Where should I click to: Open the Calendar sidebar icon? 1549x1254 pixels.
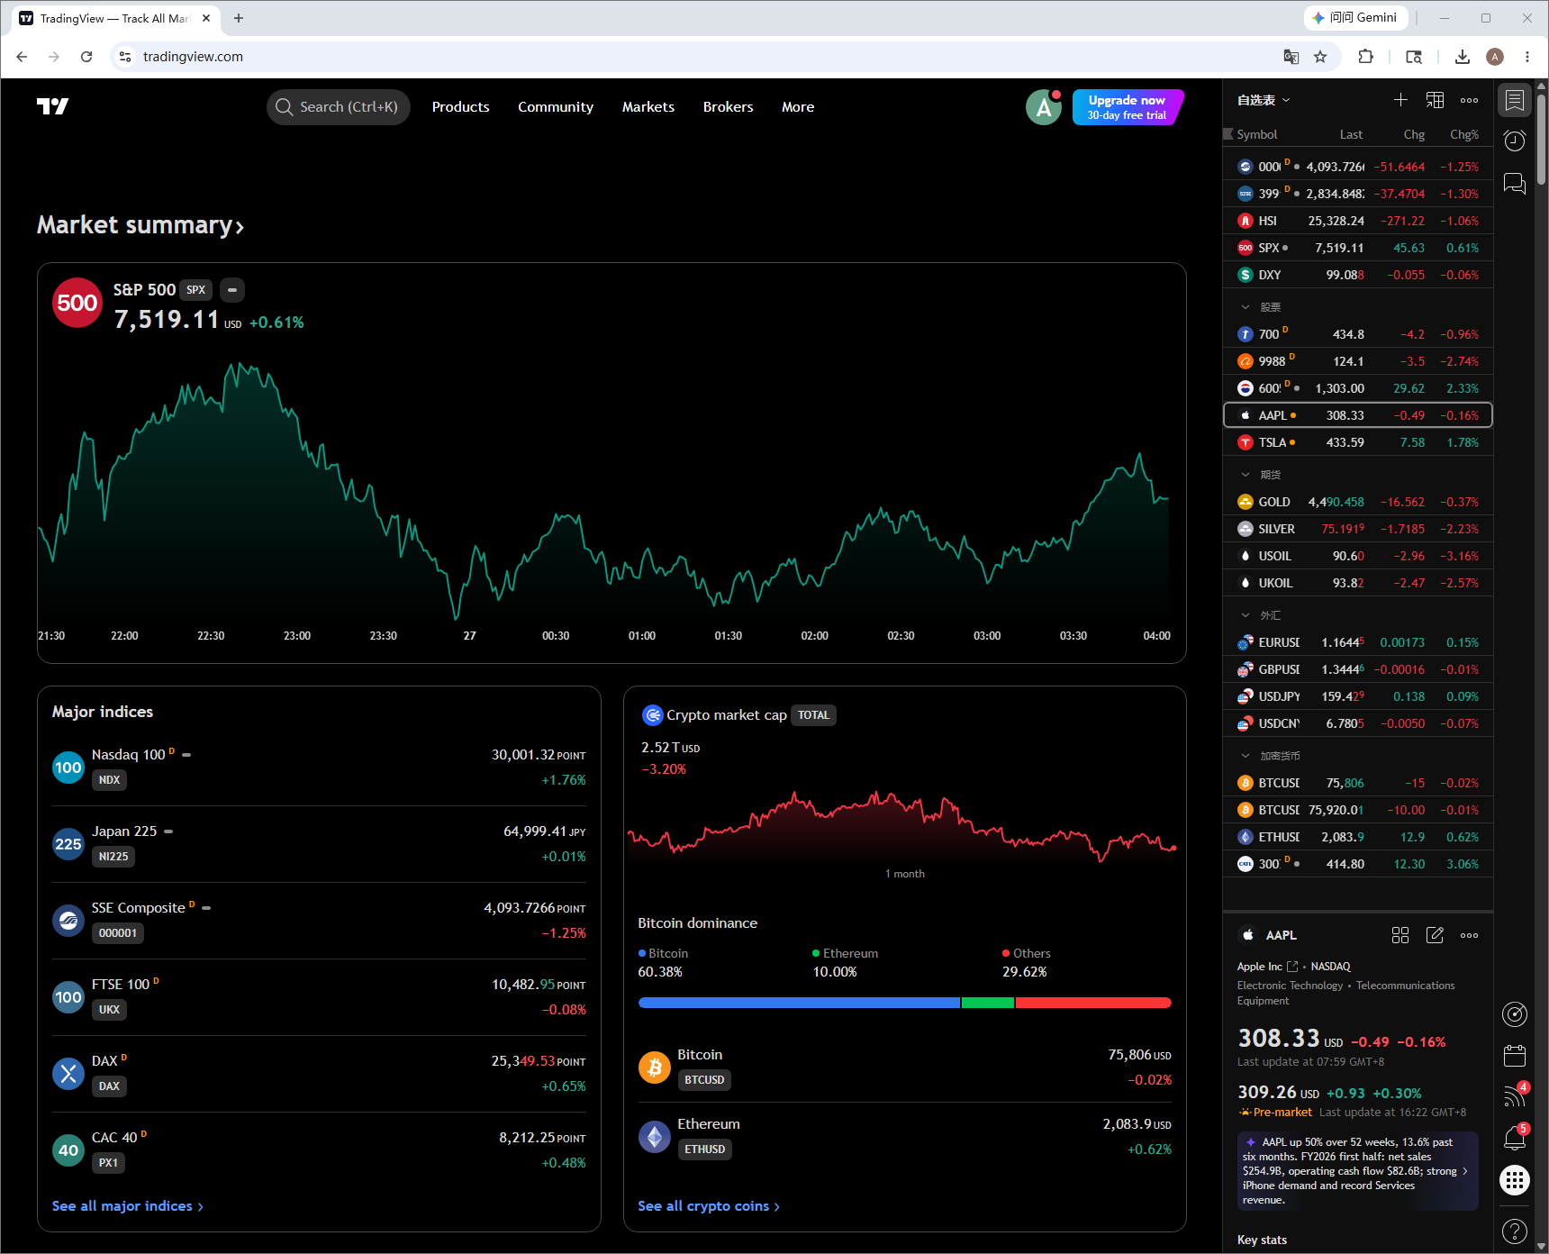[x=1515, y=1055]
